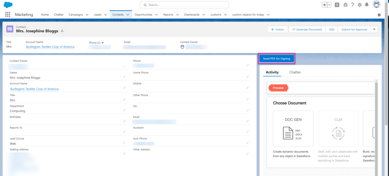Open the user profile avatar
The width and height of the screenshot is (389, 176).
(x=376, y=5)
